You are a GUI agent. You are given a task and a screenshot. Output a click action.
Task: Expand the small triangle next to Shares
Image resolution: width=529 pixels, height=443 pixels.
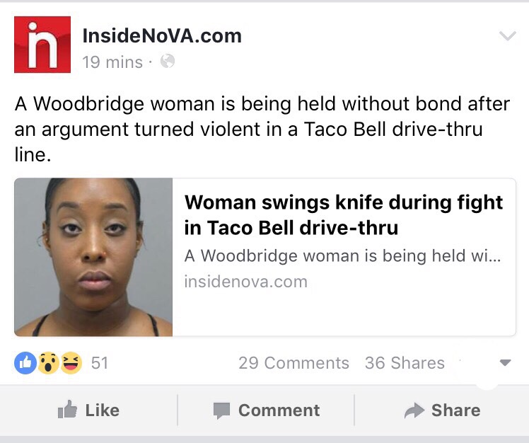(x=505, y=362)
